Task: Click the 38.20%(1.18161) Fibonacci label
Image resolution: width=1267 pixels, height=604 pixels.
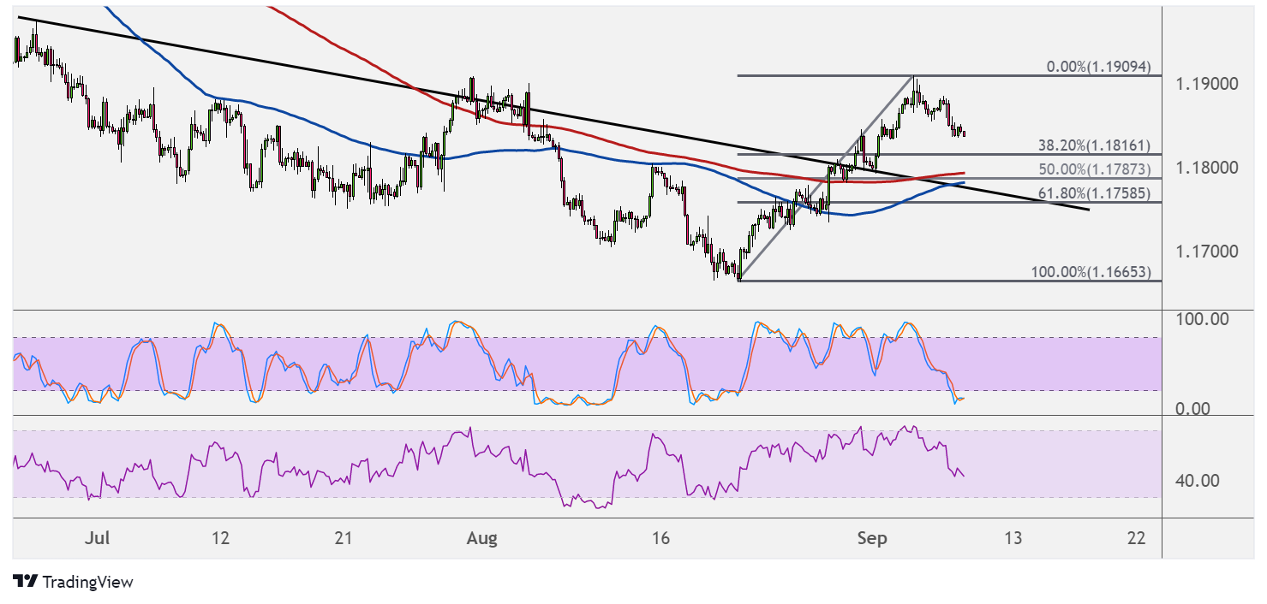Action: [x=1094, y=145]
